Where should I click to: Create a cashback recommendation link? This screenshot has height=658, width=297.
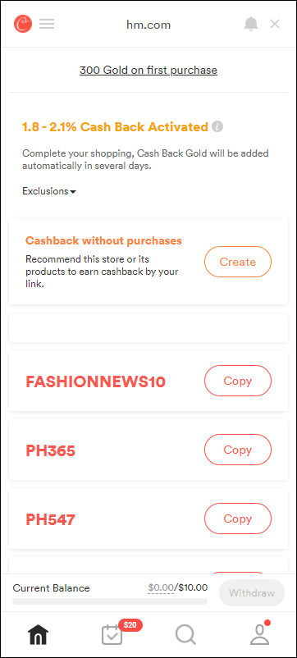[x=238, y=262]
